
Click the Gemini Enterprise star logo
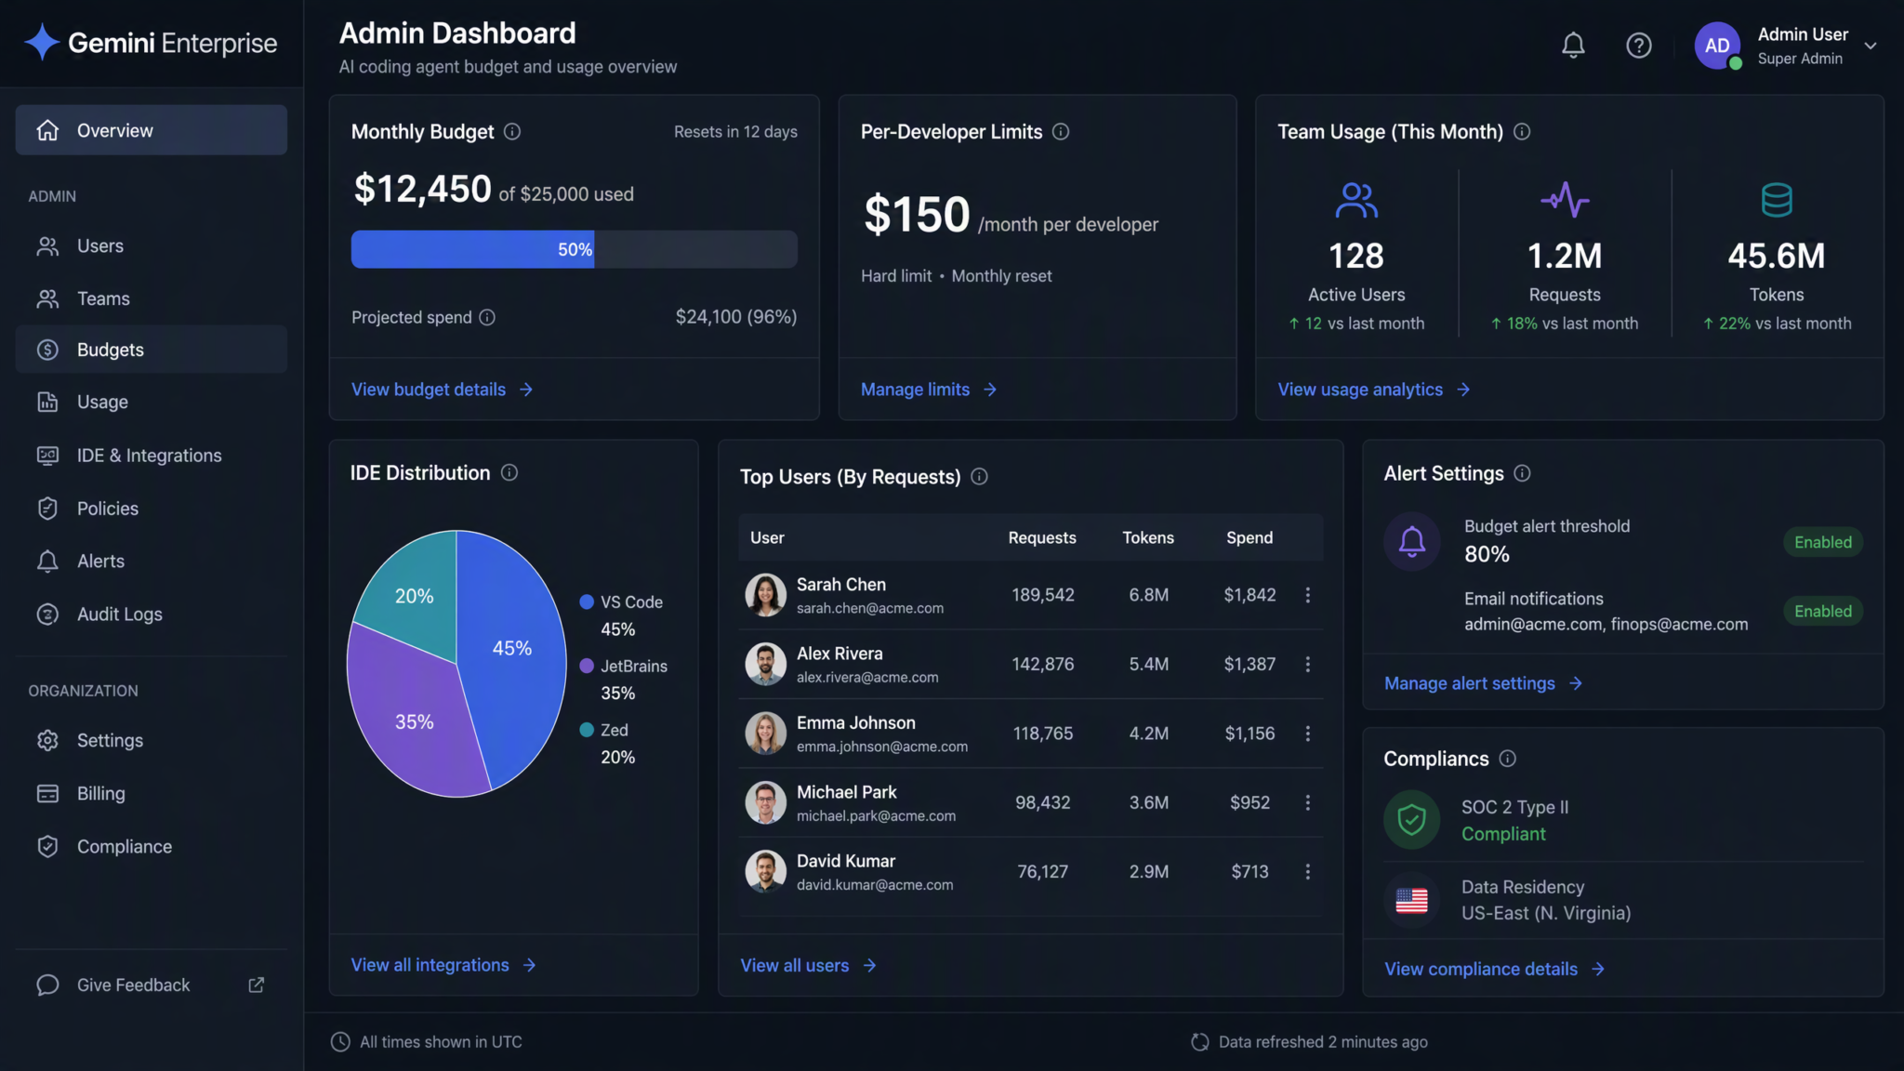42,43
